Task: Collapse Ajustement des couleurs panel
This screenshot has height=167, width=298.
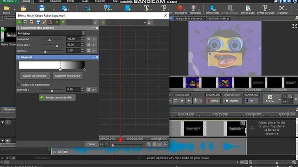Action: coord(93,28)
